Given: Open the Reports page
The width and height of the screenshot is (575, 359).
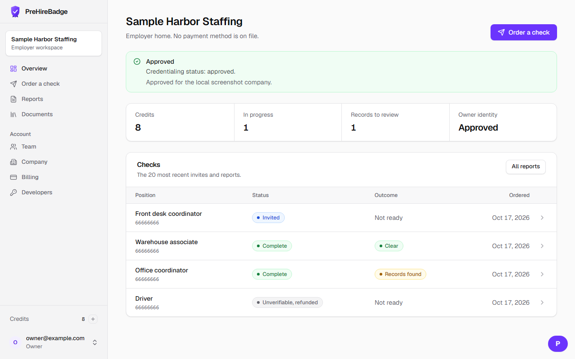Looking at the screenshot, I should [x=54, y=99].
